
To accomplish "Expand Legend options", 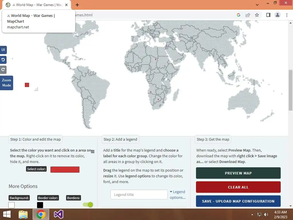I will click(177, 195).
